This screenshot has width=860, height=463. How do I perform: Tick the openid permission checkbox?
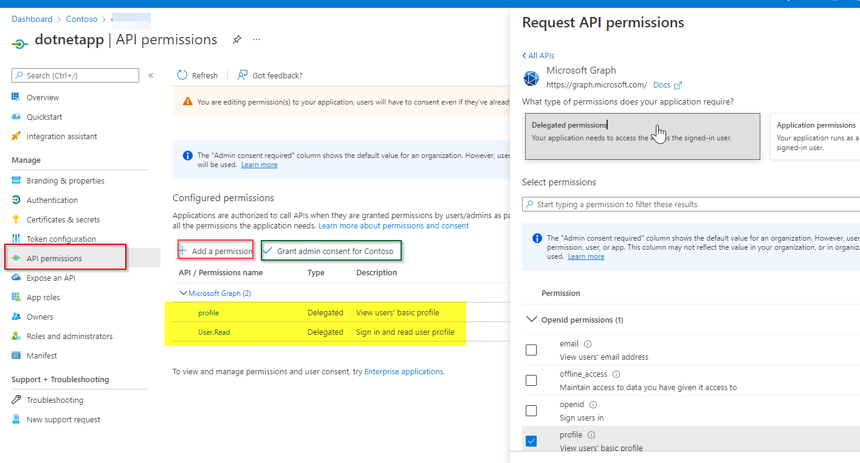531,411
